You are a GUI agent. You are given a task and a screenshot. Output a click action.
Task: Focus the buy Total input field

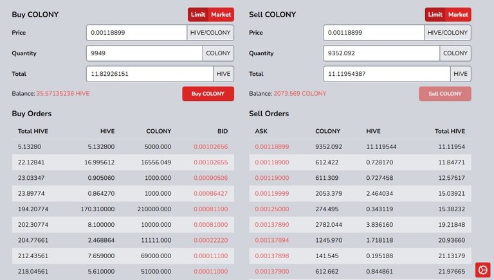pyautogui.click(x=150, y=74)
